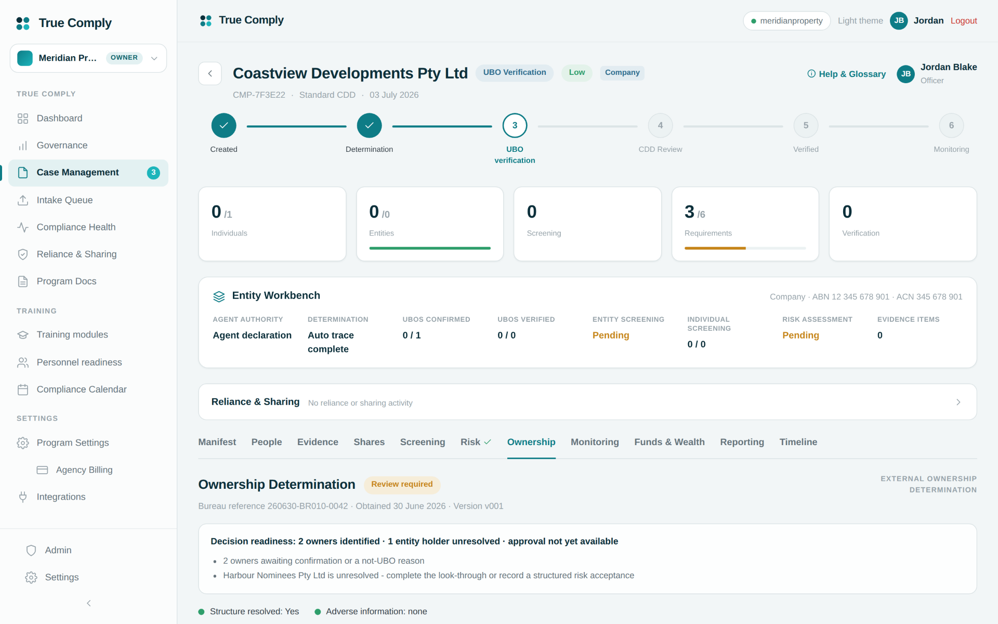Click the Entity Screening Pending value
Image resolution: width=998 pixels, height=624 pixels.
(611, 336)
